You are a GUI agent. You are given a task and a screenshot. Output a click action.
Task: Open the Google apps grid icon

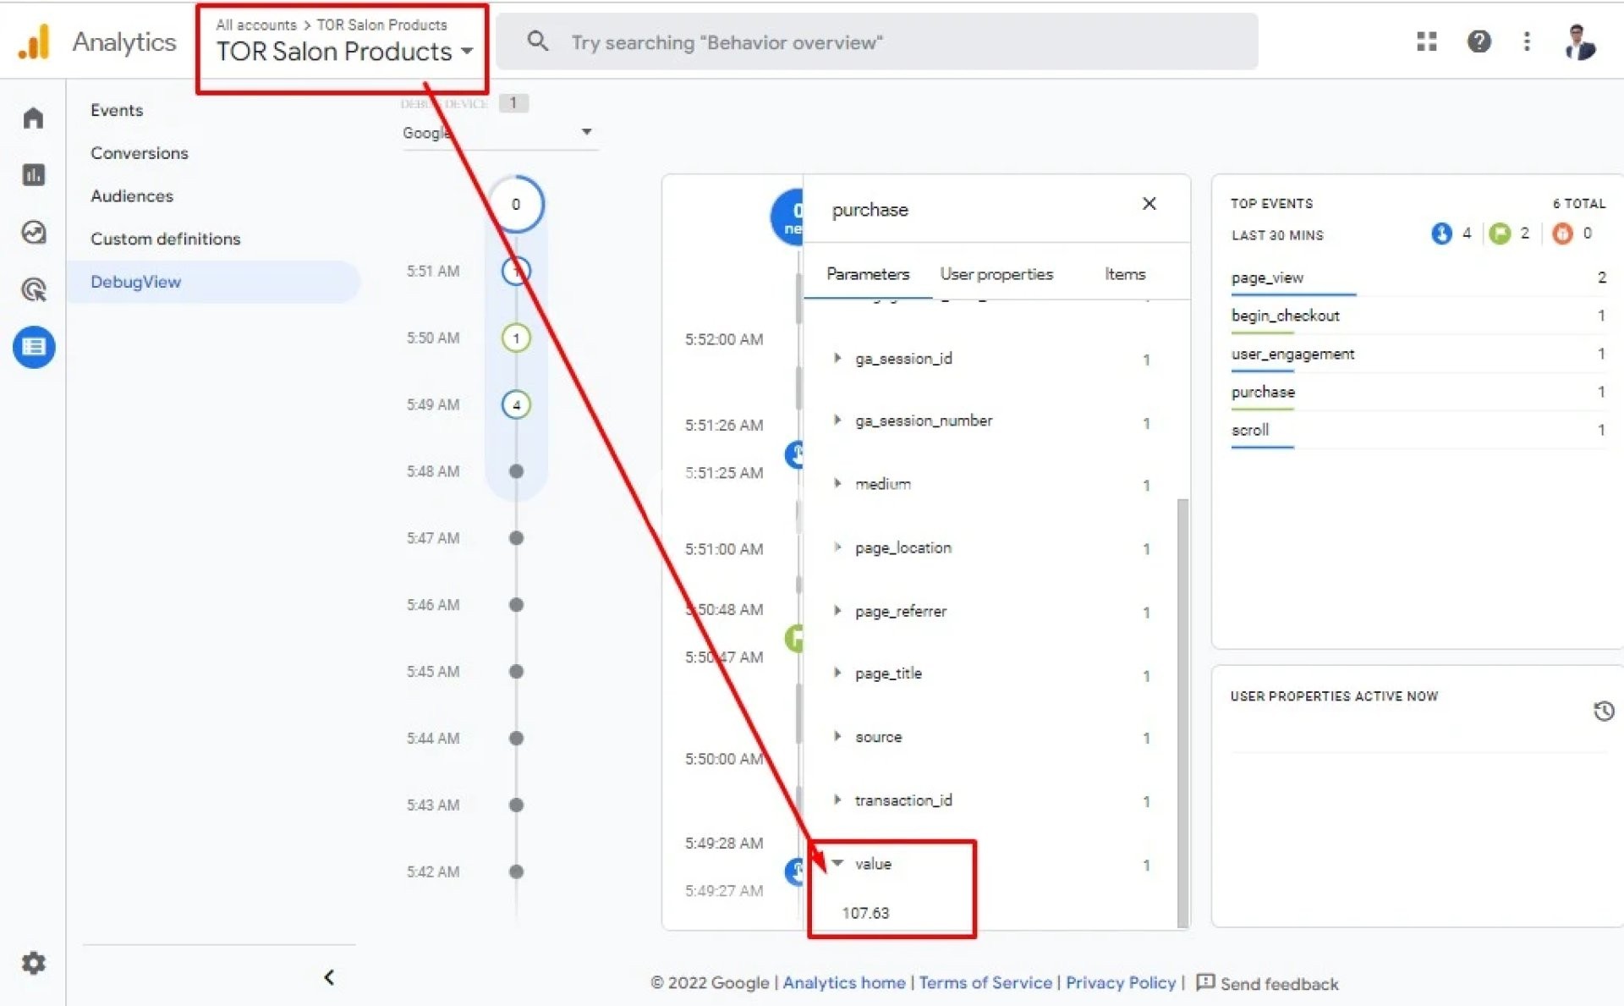[1426, 41]
